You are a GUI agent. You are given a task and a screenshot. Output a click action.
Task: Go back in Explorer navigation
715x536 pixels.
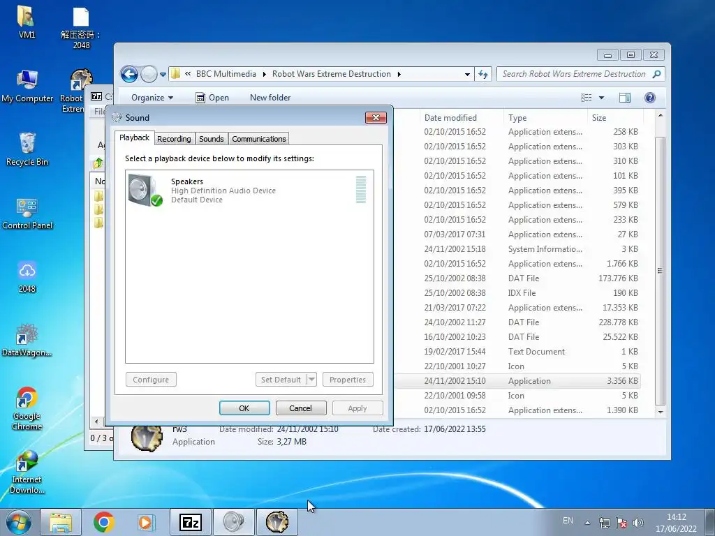pyautogui.click(x=129, y=74)
